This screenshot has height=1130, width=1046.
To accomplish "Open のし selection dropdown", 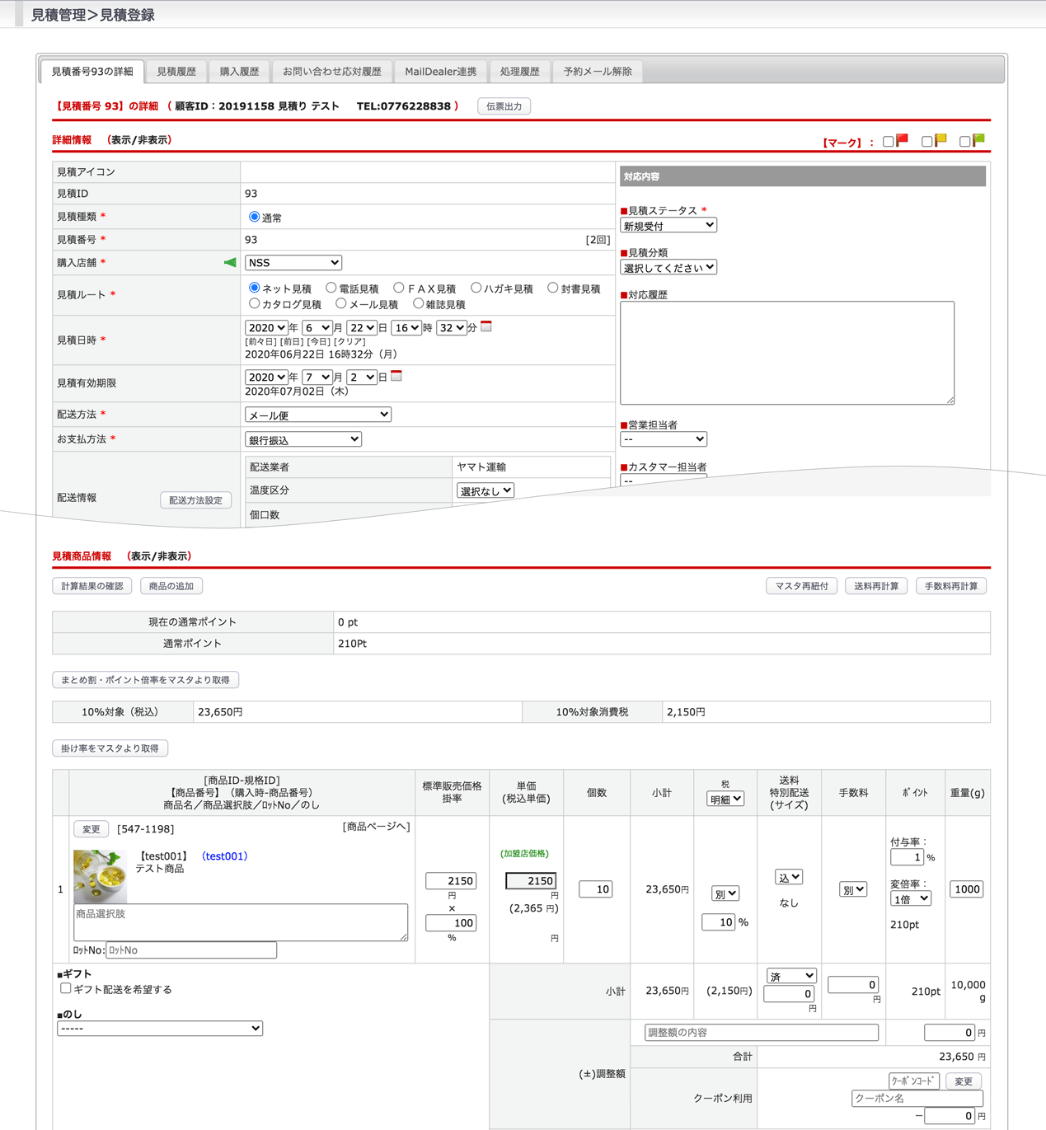I will [160, 1028].
